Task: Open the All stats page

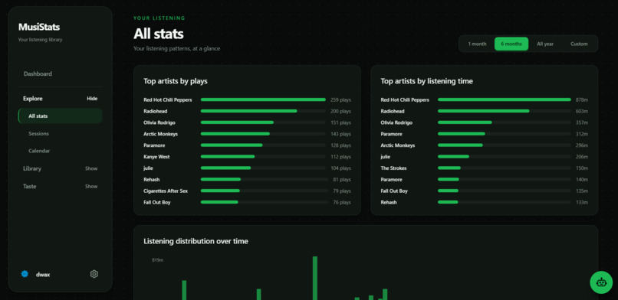Action: (x=61, y=116)
